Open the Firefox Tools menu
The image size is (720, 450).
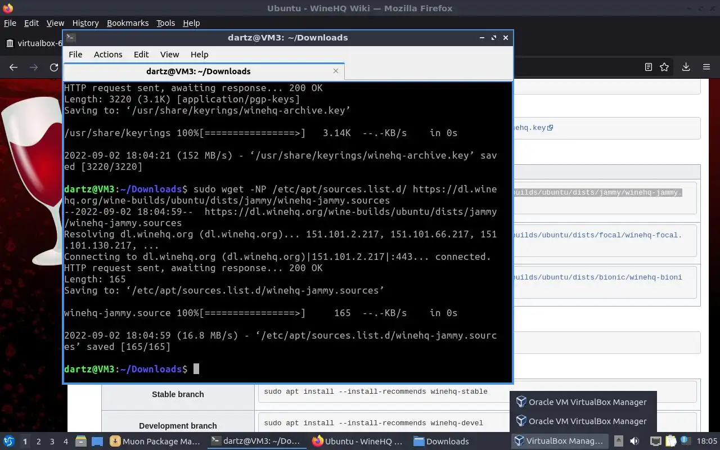pos(165,23)
